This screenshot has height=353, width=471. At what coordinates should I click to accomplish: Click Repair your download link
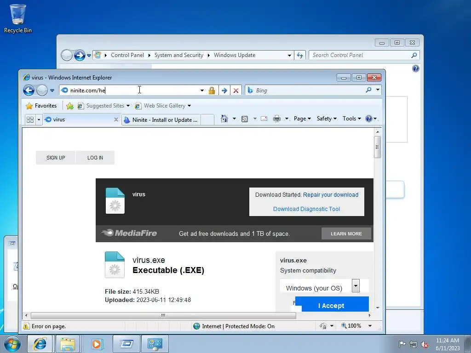[x=330, y=195]
